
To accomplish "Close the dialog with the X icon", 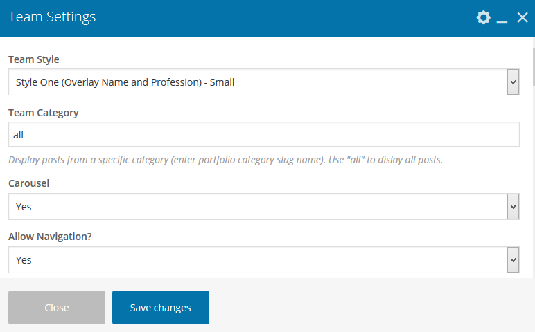I will pos(523,18).
